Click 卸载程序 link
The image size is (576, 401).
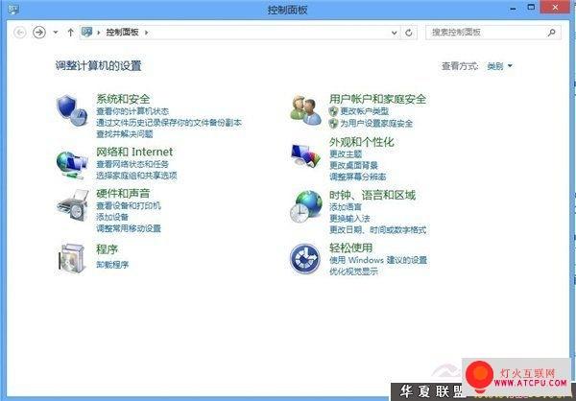tap(112, 265)
